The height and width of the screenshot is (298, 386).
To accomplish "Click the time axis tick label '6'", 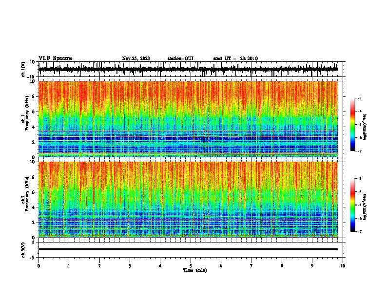I will pos(221,266).
